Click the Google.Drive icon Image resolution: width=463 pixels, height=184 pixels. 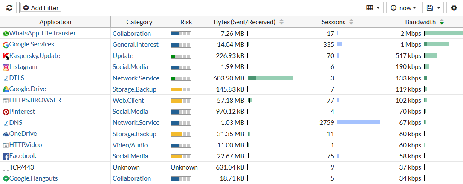click(x=6, y=89)
